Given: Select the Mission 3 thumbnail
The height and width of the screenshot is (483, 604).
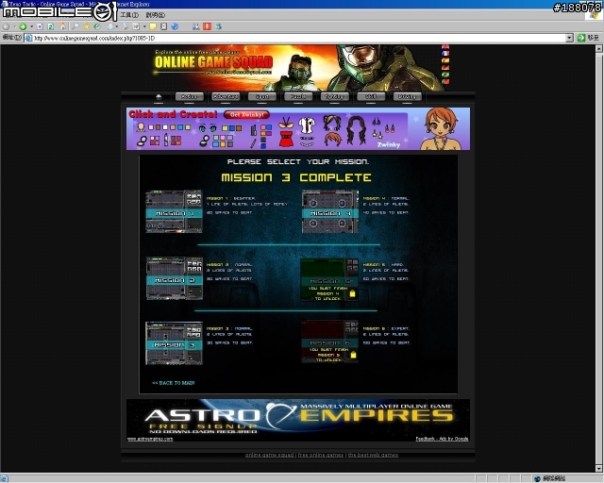Looking at the screenshot, I should tap(174, 343).
